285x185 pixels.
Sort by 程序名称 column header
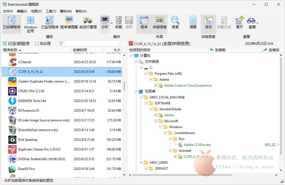point(36,50)
